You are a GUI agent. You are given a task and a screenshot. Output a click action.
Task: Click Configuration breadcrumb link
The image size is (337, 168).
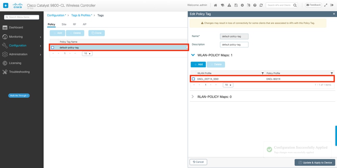(56, 15)
